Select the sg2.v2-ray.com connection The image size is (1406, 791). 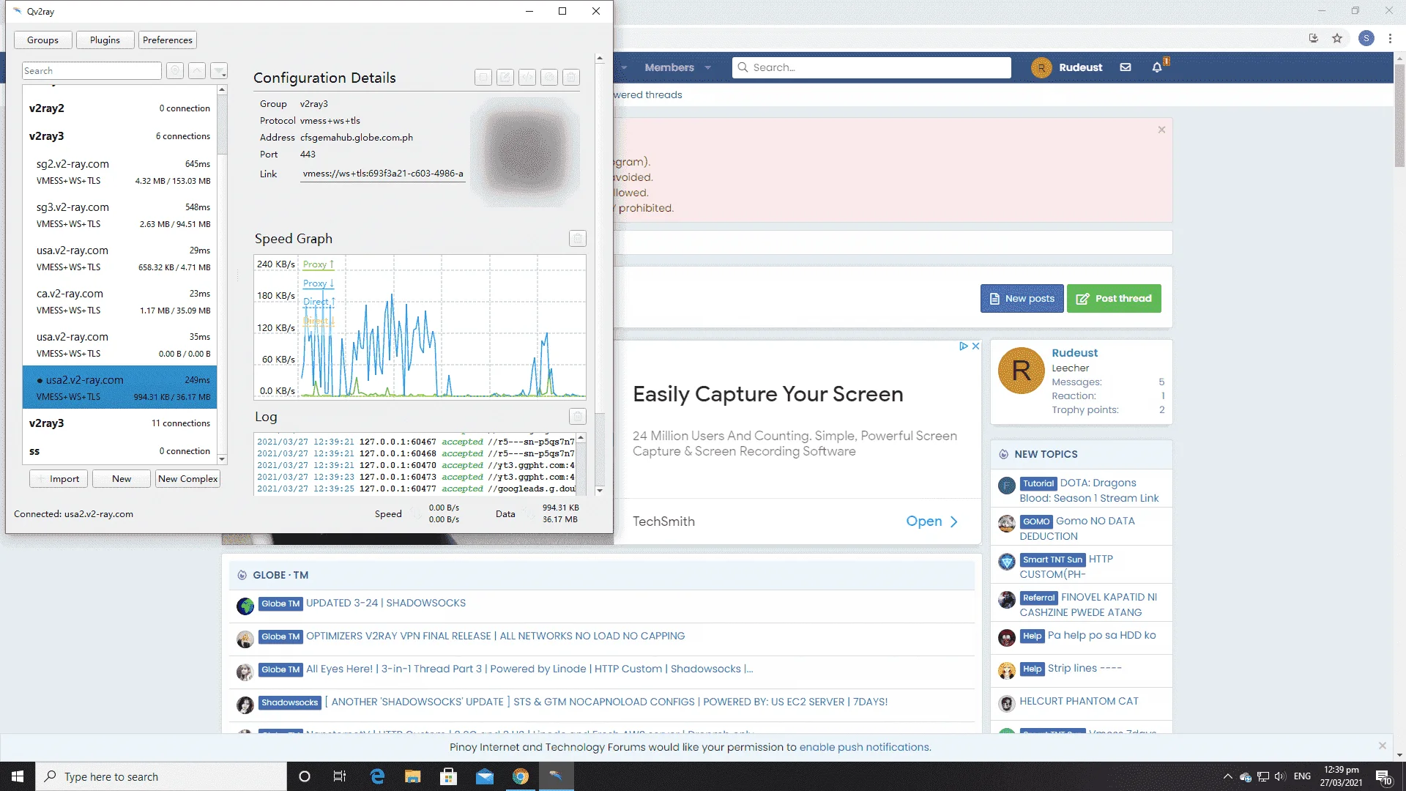tap(119, 172)
